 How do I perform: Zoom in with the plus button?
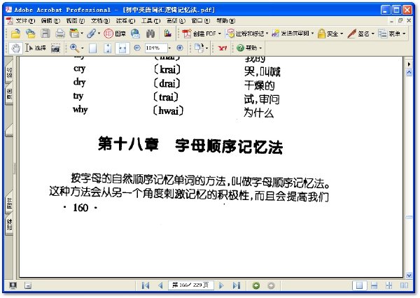click(x=180, y=48)
